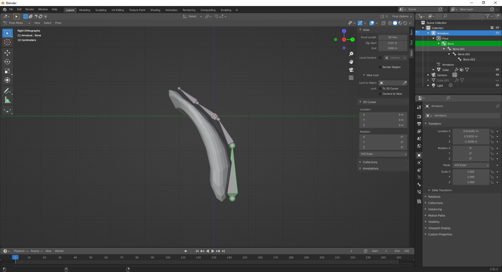The width and height of the screenshot is (502, 272).
Task: Expand the Motion Paths panel
Action: 436,216
